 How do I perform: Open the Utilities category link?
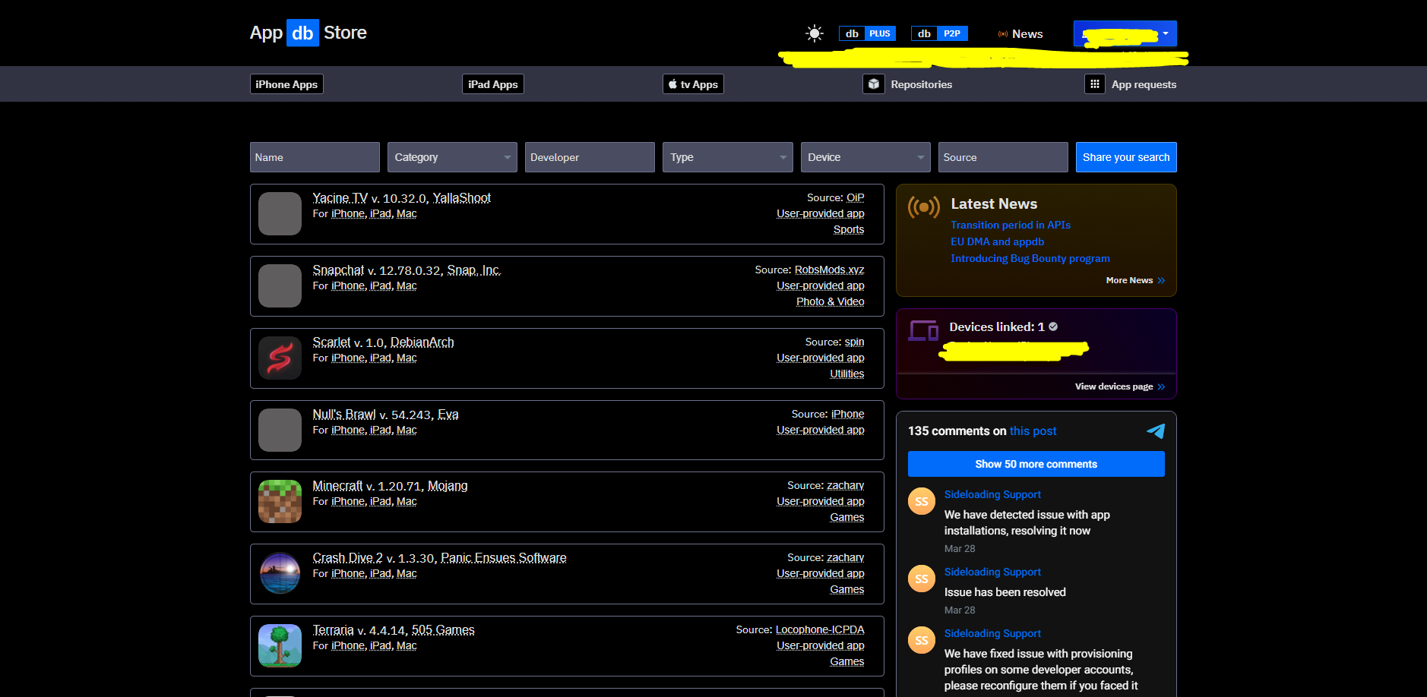point(847,374)
